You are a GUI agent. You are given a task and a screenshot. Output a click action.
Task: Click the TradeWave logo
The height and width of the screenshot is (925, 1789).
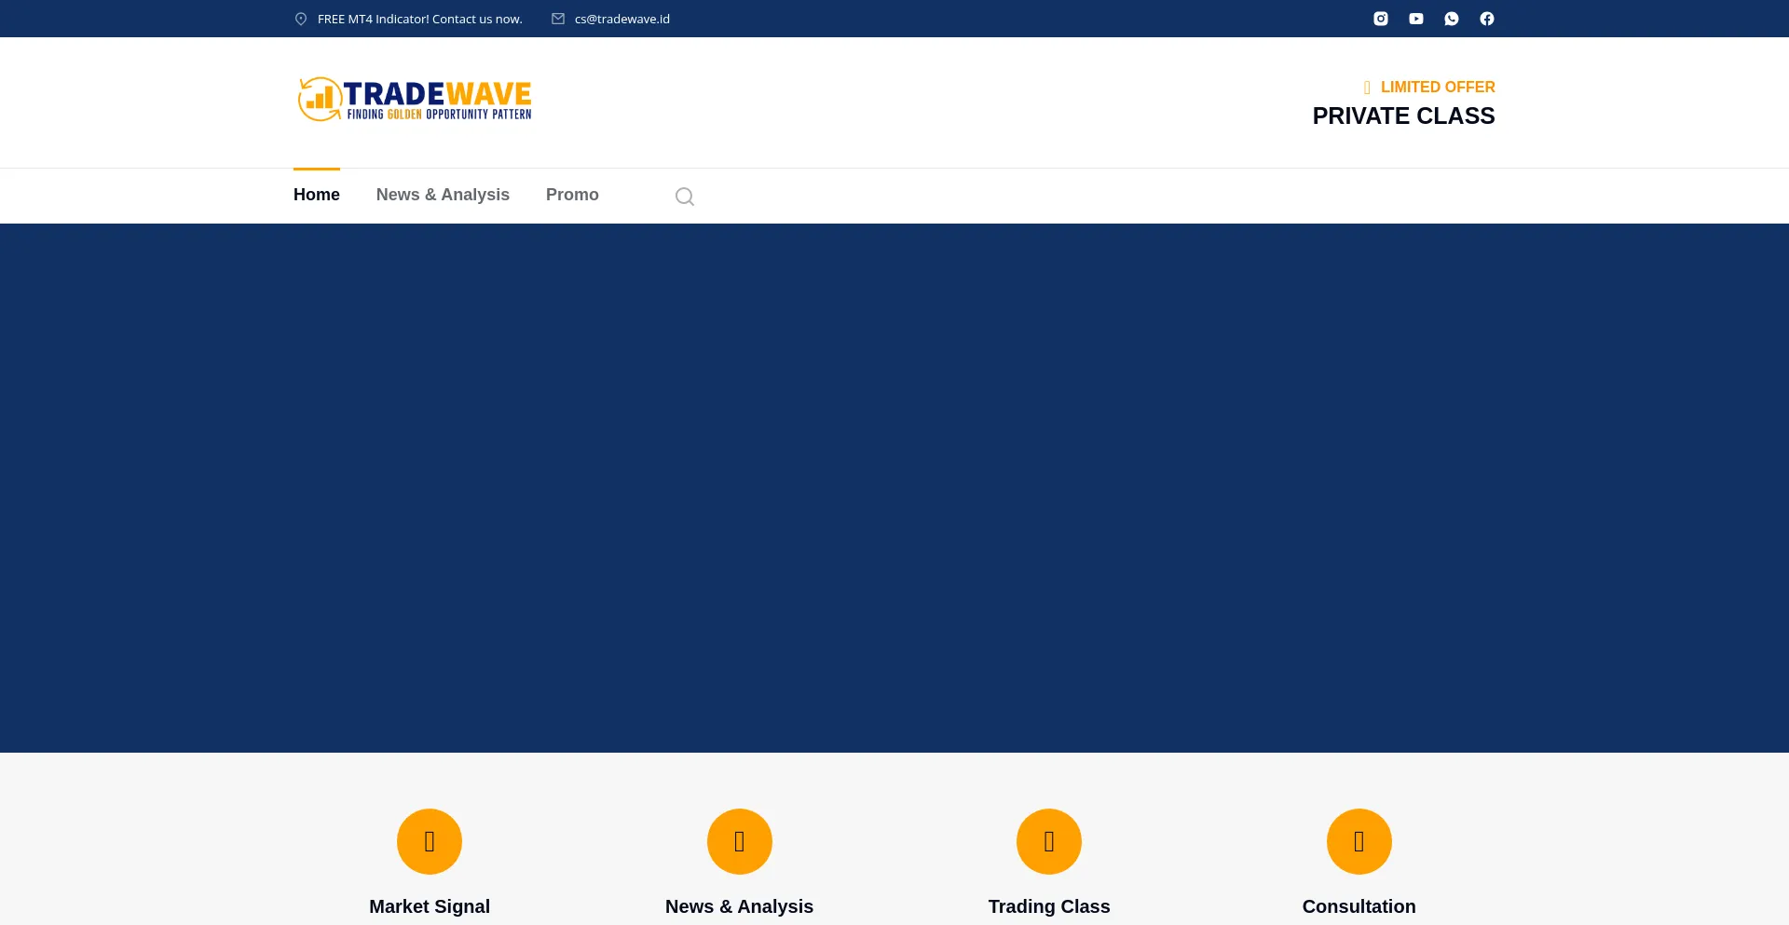(x=414, y=99)
